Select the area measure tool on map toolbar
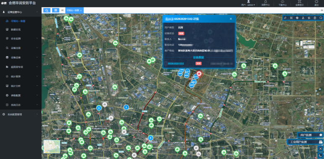The height and width of the screenshot is (159, 324). tap(291, 18)
